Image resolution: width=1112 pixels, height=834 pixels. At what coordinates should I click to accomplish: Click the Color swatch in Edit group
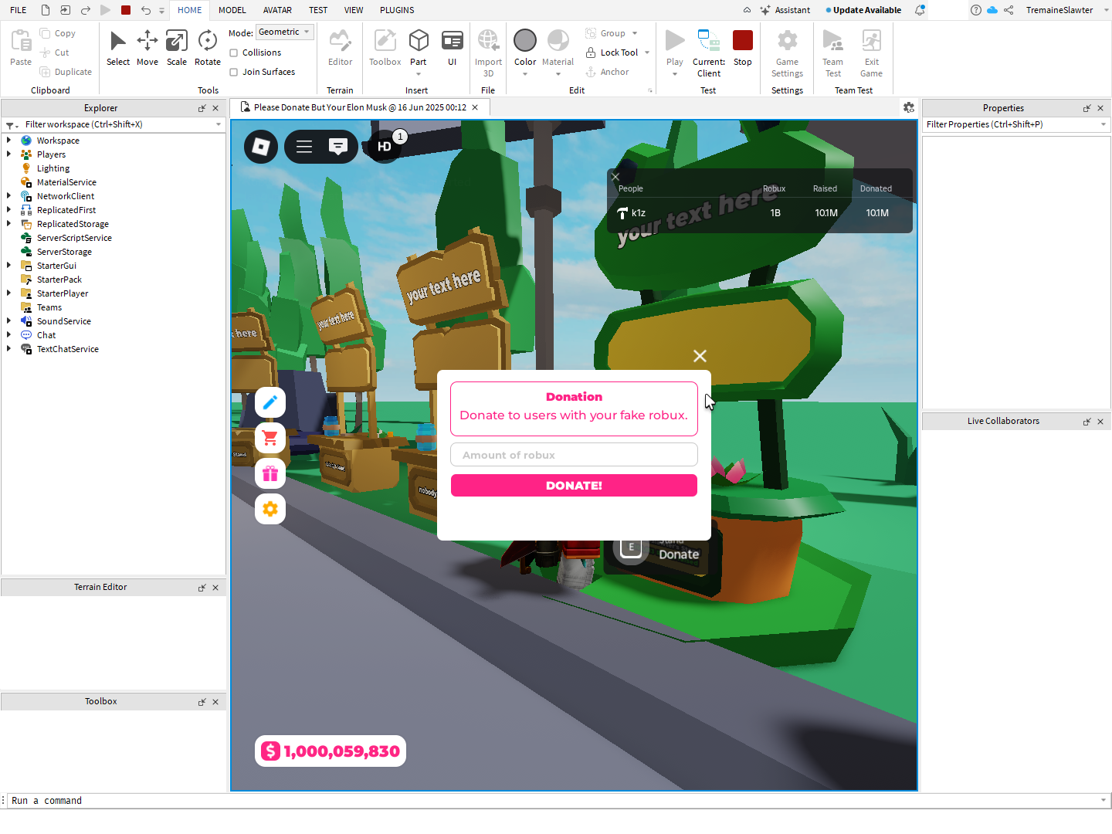[x=525, y=41]
